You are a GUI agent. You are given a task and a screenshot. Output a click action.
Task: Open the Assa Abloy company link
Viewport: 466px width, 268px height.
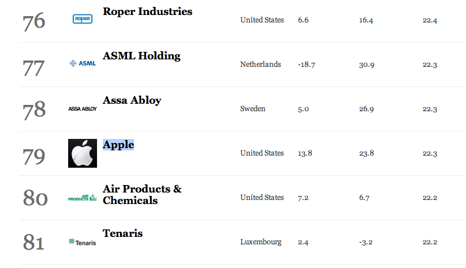[x=132, y=100]
